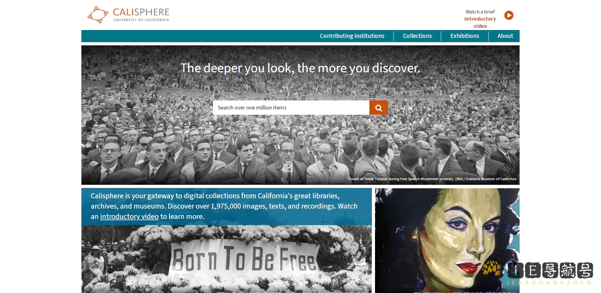Open the Contributing Institutions menu item

tap(352, 36)
